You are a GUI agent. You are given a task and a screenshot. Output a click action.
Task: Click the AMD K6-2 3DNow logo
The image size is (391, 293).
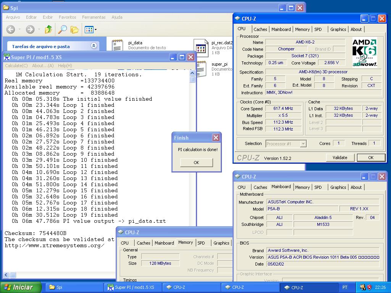365,53
